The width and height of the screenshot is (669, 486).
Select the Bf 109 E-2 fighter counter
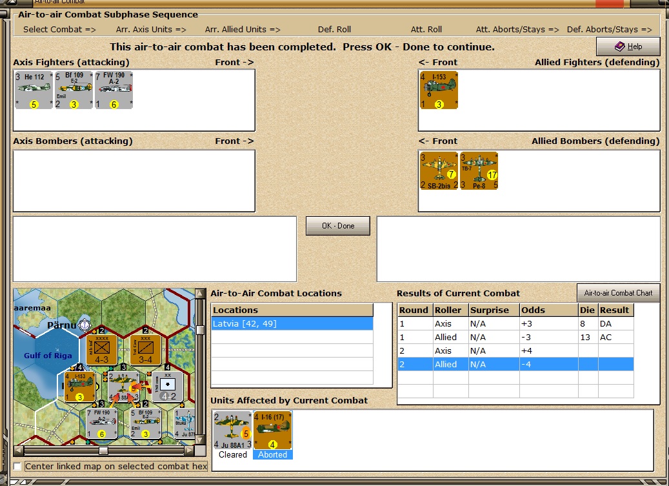(x=74, y=90)
